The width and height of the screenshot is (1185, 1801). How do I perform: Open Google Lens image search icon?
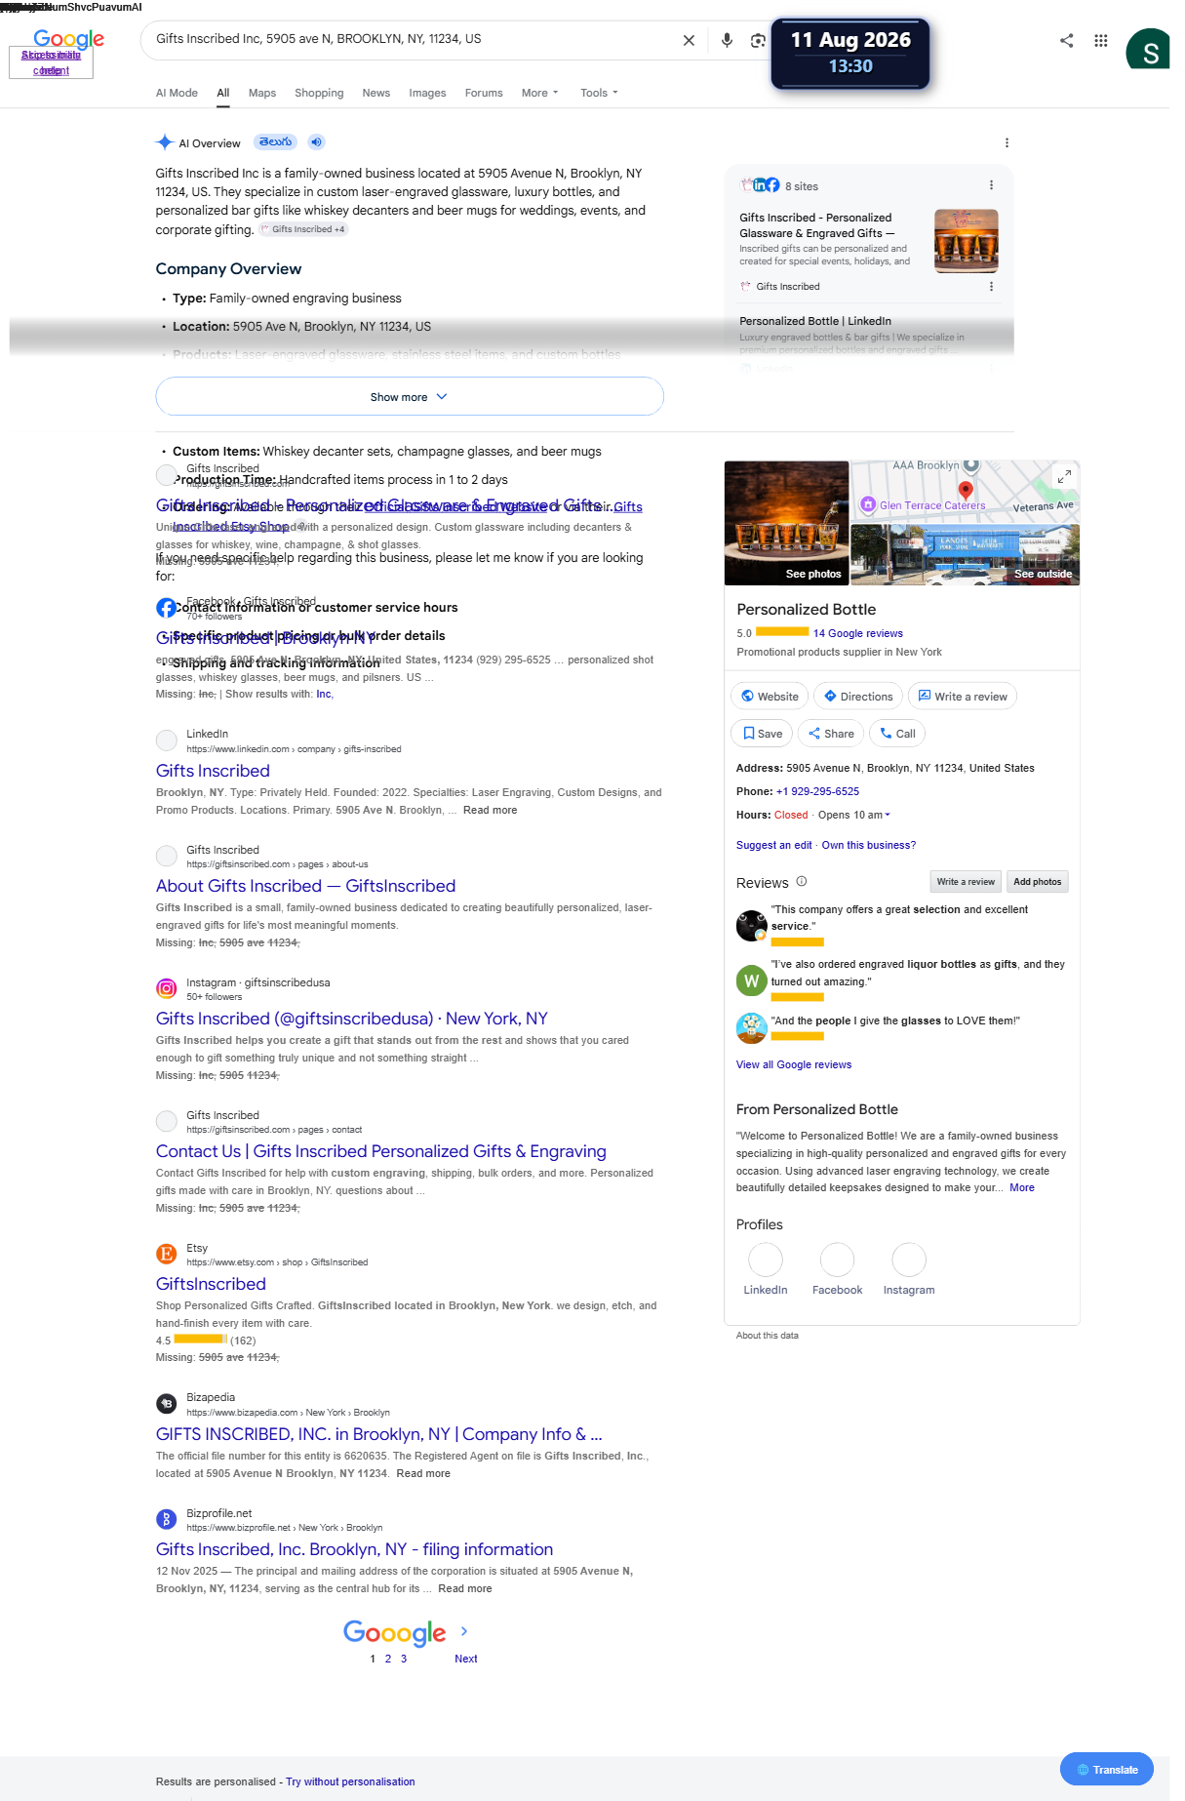pos(758,40)
